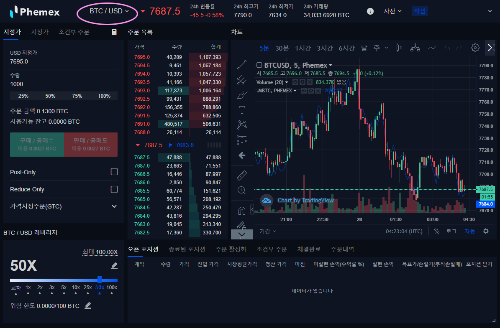Set quantity to 50% button
The height and width of the screenshot is (328, 500).
point(50,96)
